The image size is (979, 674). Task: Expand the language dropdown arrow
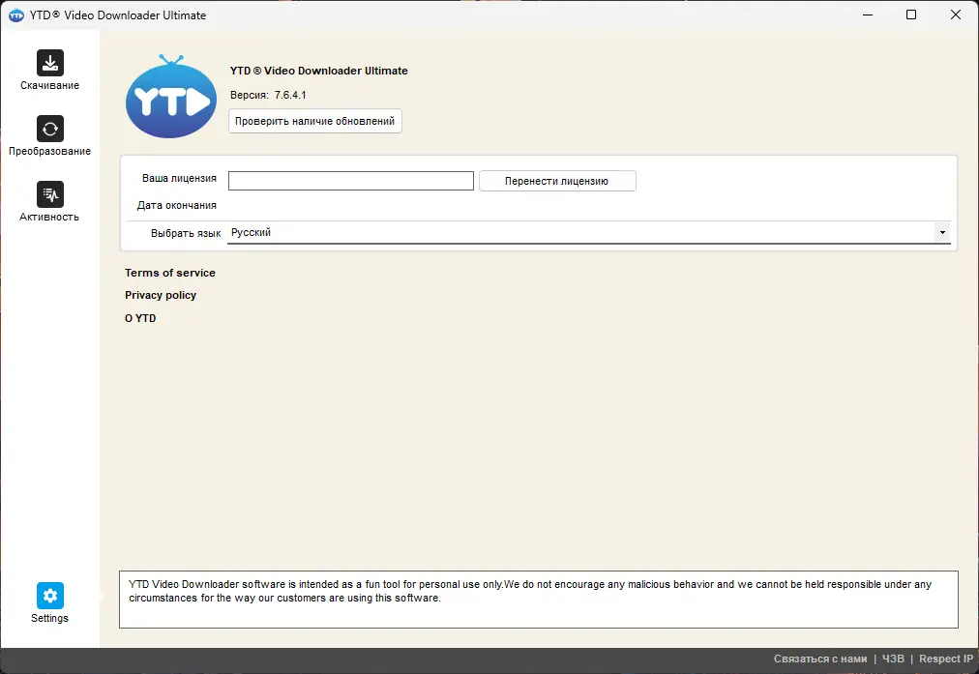tap(942, 233)
